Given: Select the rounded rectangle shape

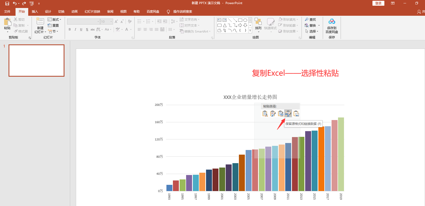Looking at the screenshot, I should (219, 25).
